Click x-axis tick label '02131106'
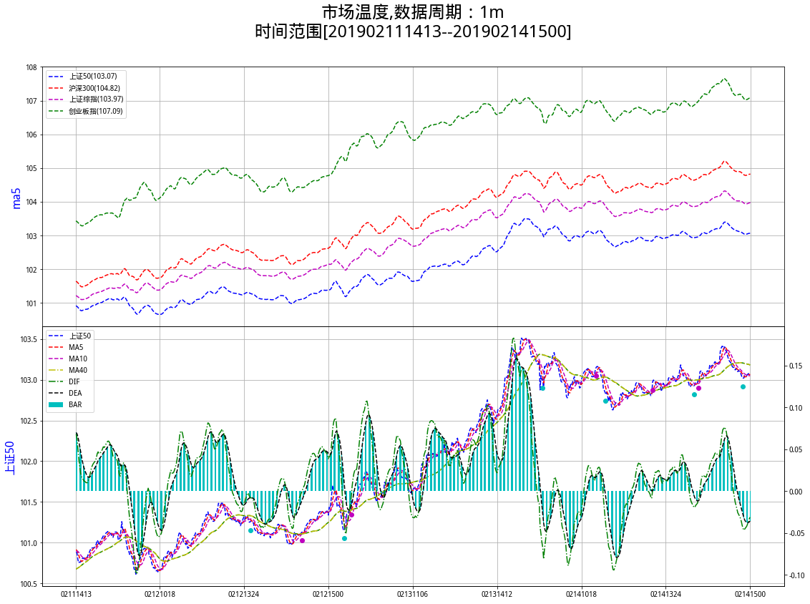 pyautogui.click(x=412, y=594)
